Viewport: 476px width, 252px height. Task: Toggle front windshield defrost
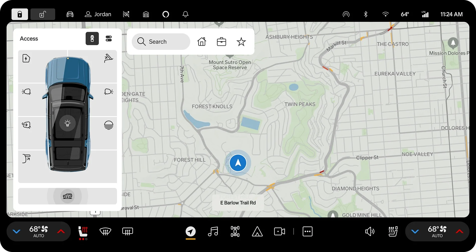pos(105,231)
